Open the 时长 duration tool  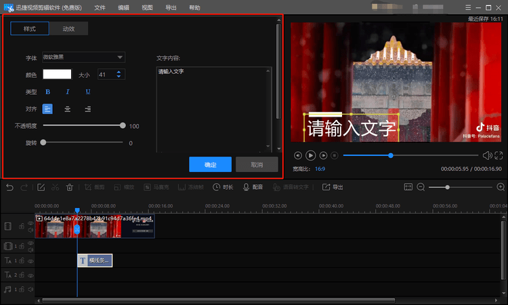point(223,187)
